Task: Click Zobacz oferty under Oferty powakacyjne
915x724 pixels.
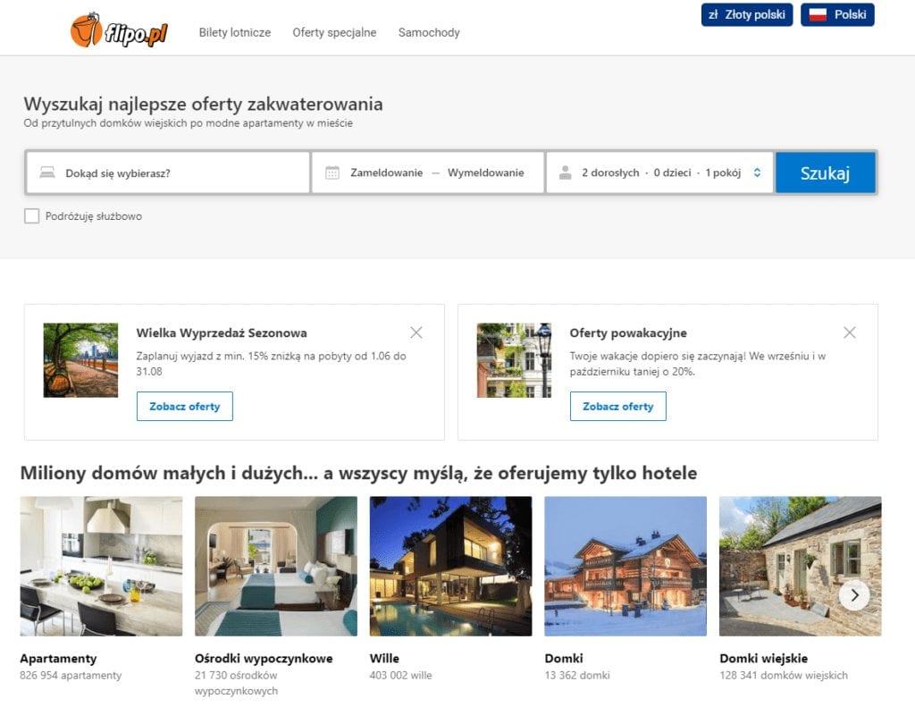Action: pyautogui.click(x=618, y=407)
